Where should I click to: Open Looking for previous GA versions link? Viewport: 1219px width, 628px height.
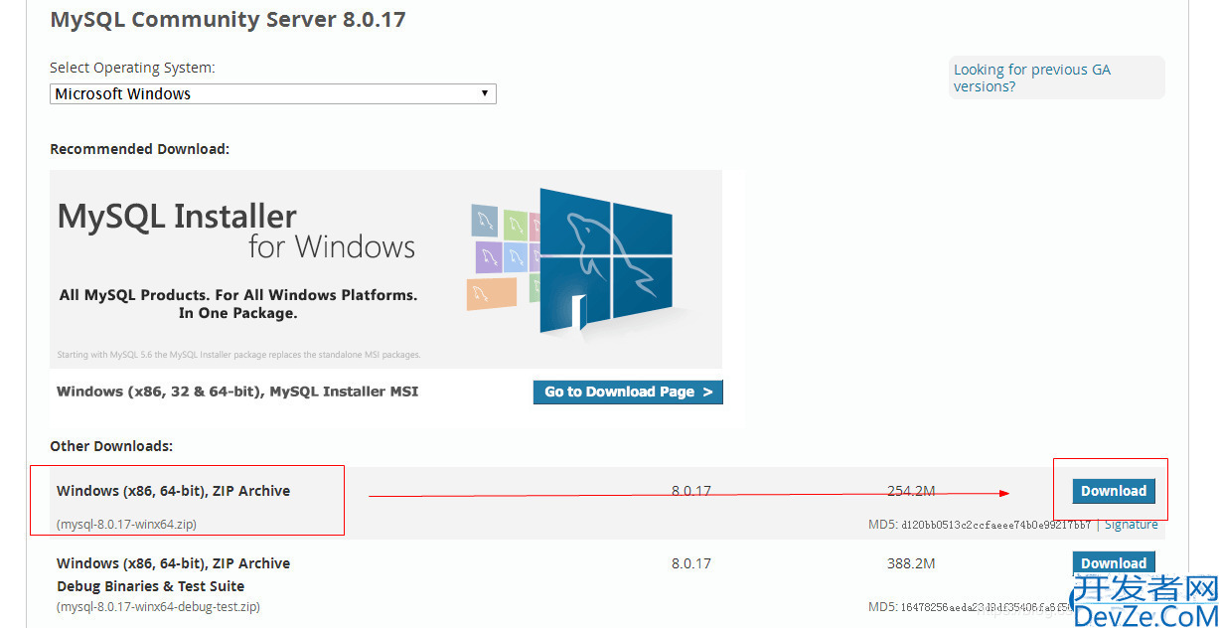click(x=1031, y=78)
